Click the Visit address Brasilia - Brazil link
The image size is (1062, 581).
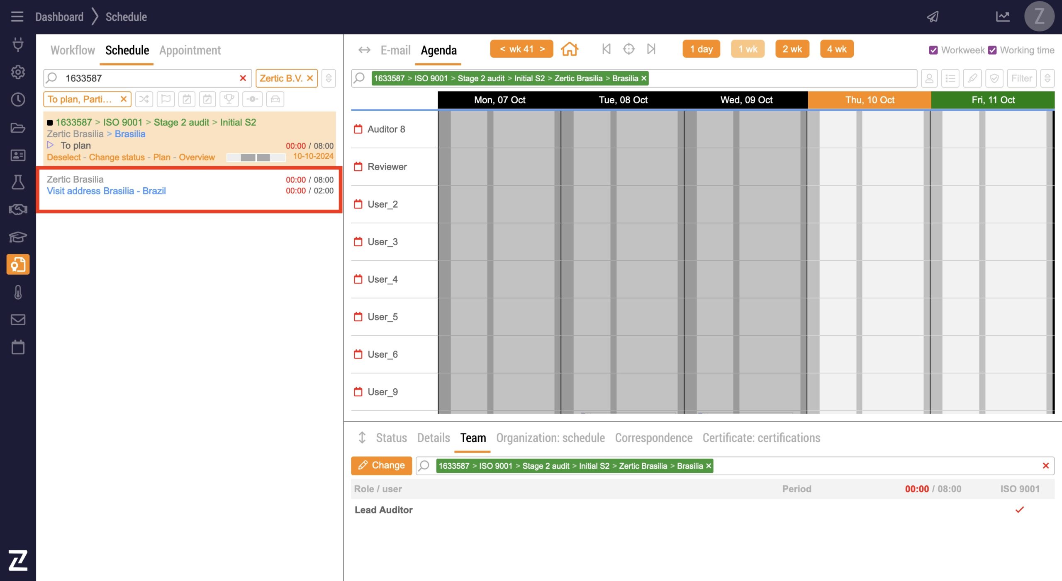pos(106,191)
